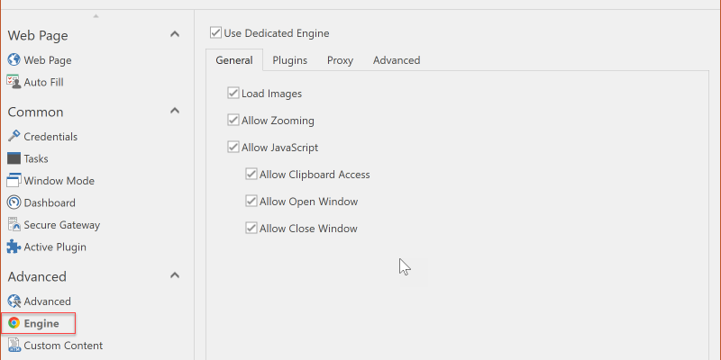This screenshot has height=360, width=721.
Task: Click the Custom Content icon
Action: (x=14, y=346)
